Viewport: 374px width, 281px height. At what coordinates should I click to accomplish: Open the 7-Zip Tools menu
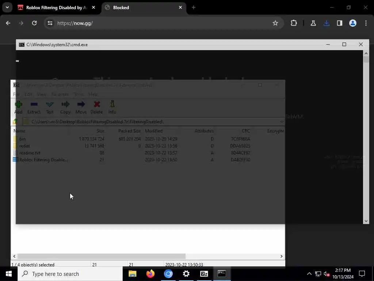pos(79,94)
